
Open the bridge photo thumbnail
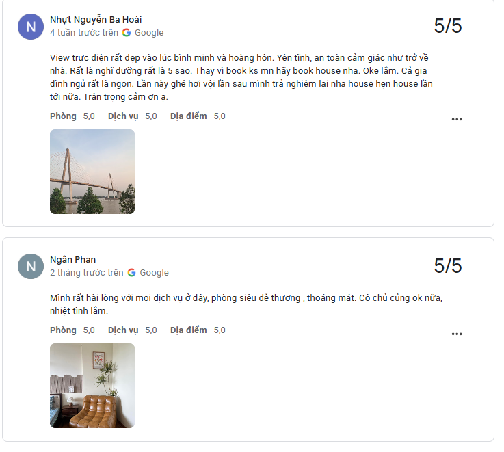92,172
